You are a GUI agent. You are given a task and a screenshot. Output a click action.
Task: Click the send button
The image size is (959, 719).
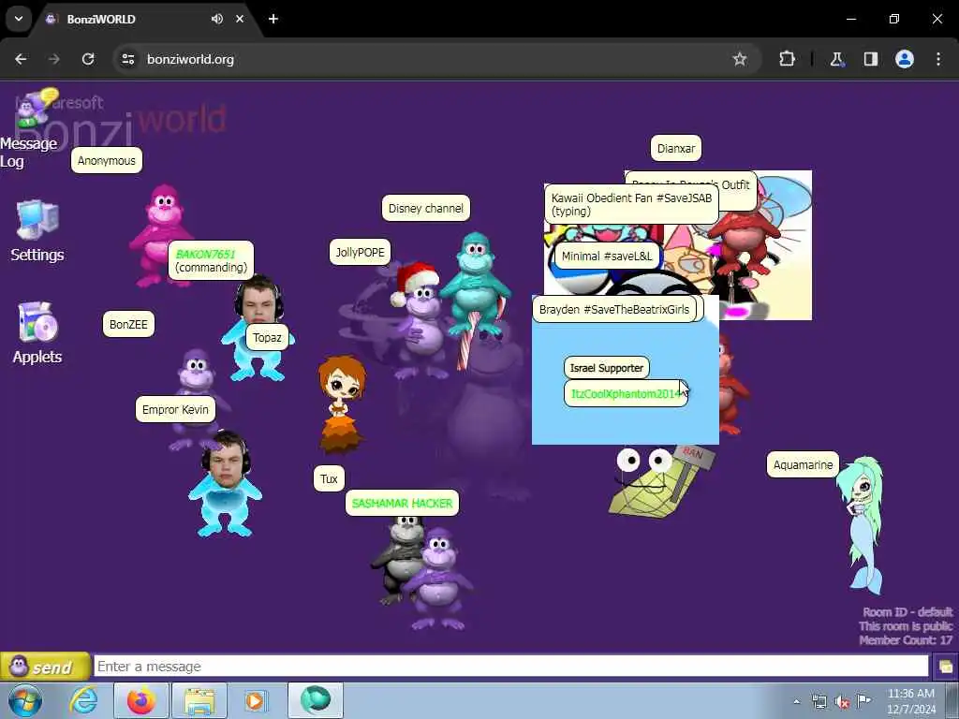pyautogui.click(x=45, y=667)
